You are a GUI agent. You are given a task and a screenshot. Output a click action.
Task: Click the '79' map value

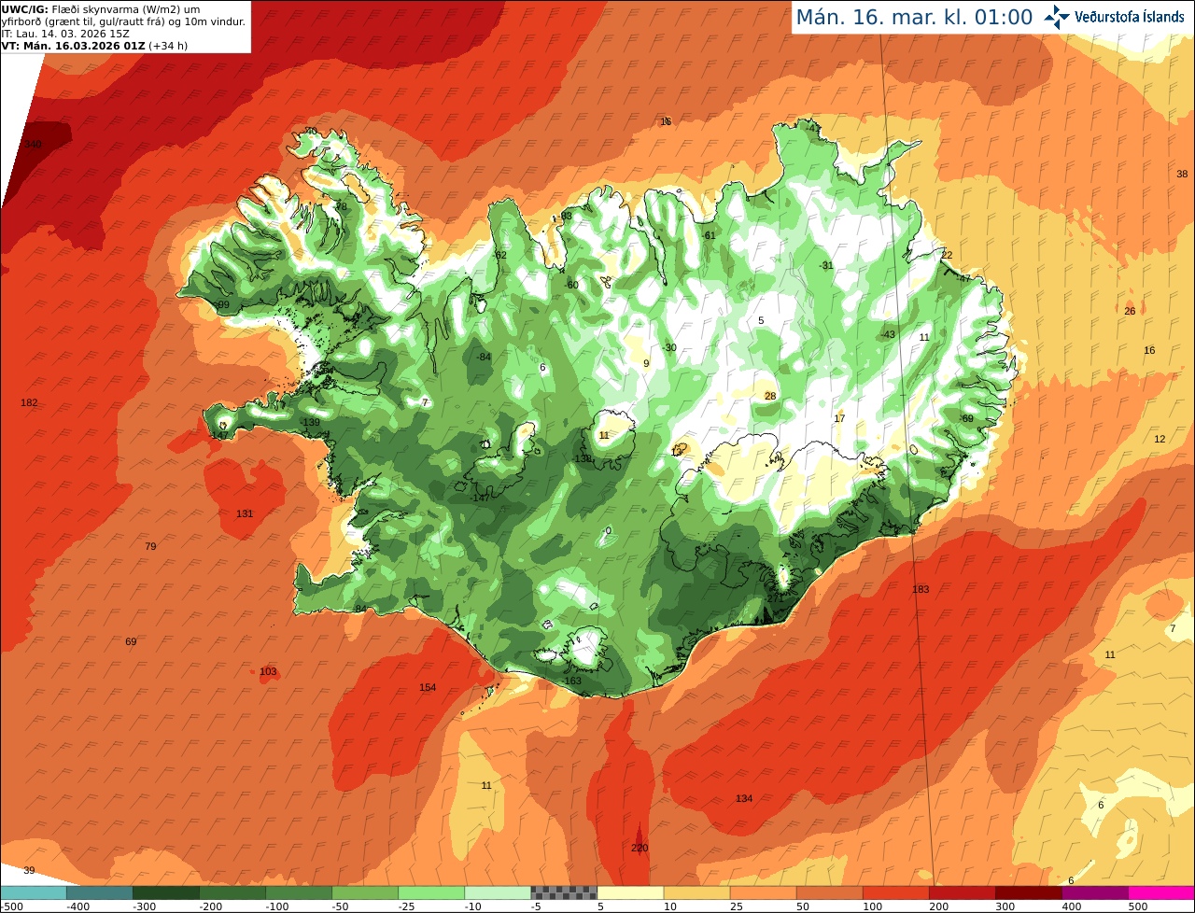[x=151, y=547]
